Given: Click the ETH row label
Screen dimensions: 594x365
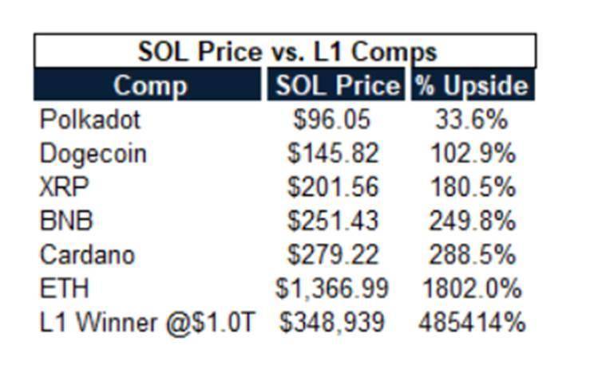Looking at the screenshot, I should [x=63, y=288].
